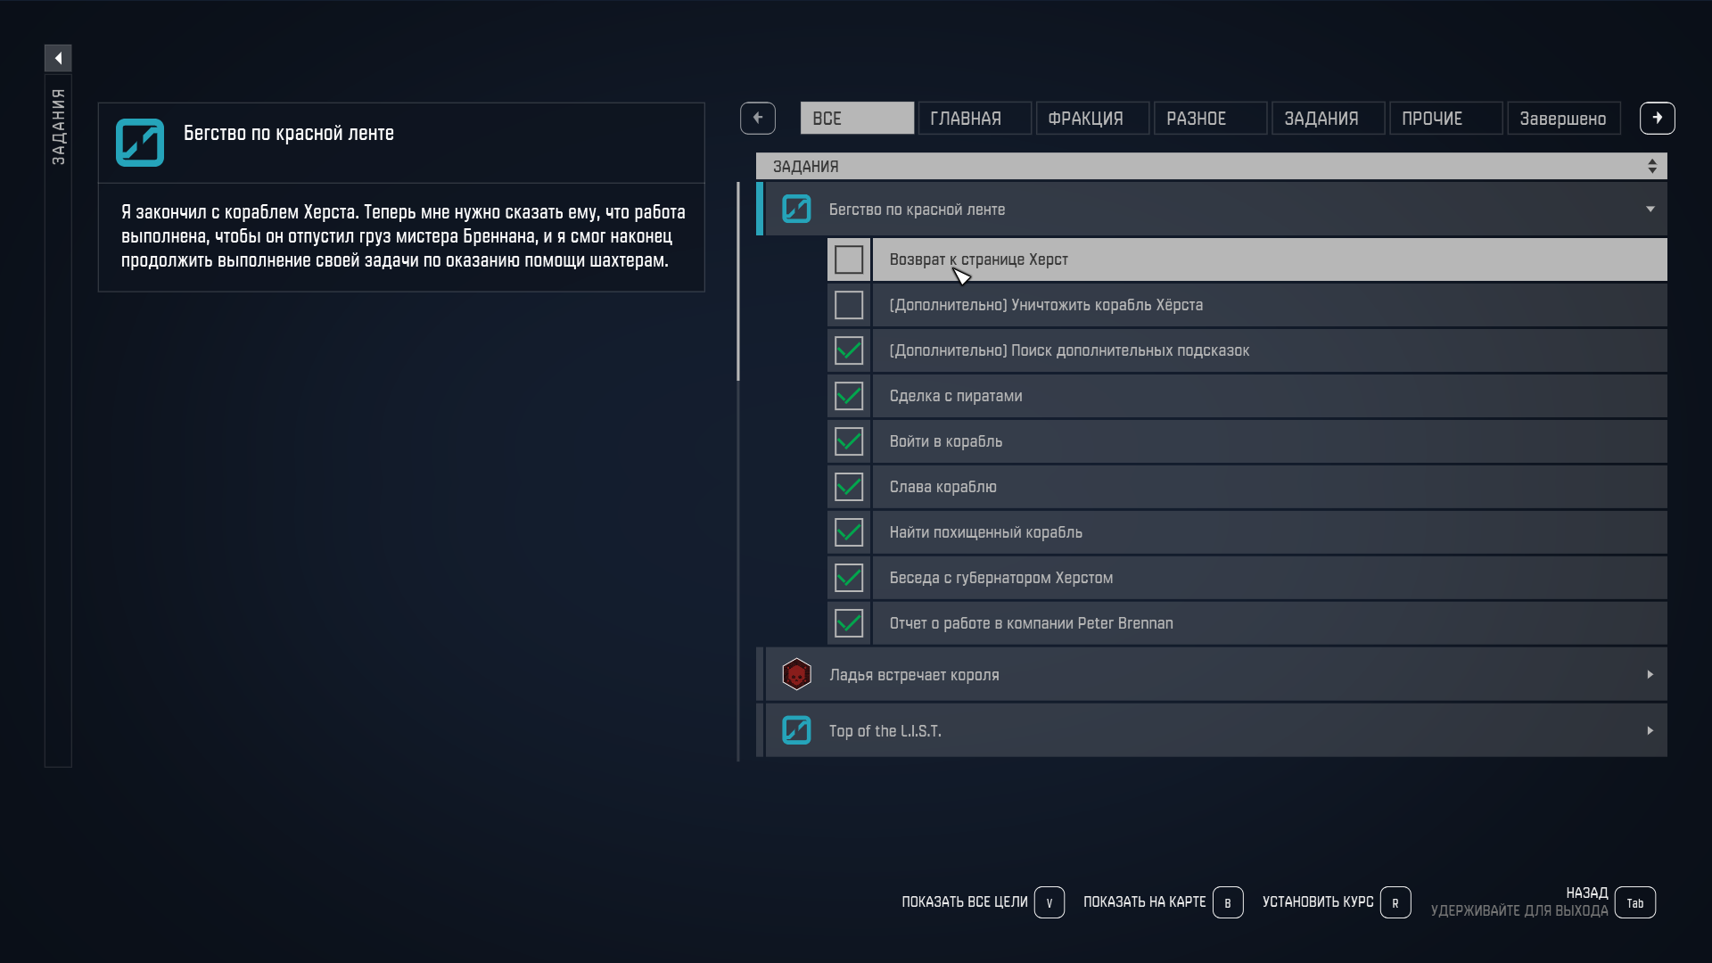The image size is (1712, 963).
Task: Open the ЗАДАНИЯ sort dropdown
Action: 1651,167
